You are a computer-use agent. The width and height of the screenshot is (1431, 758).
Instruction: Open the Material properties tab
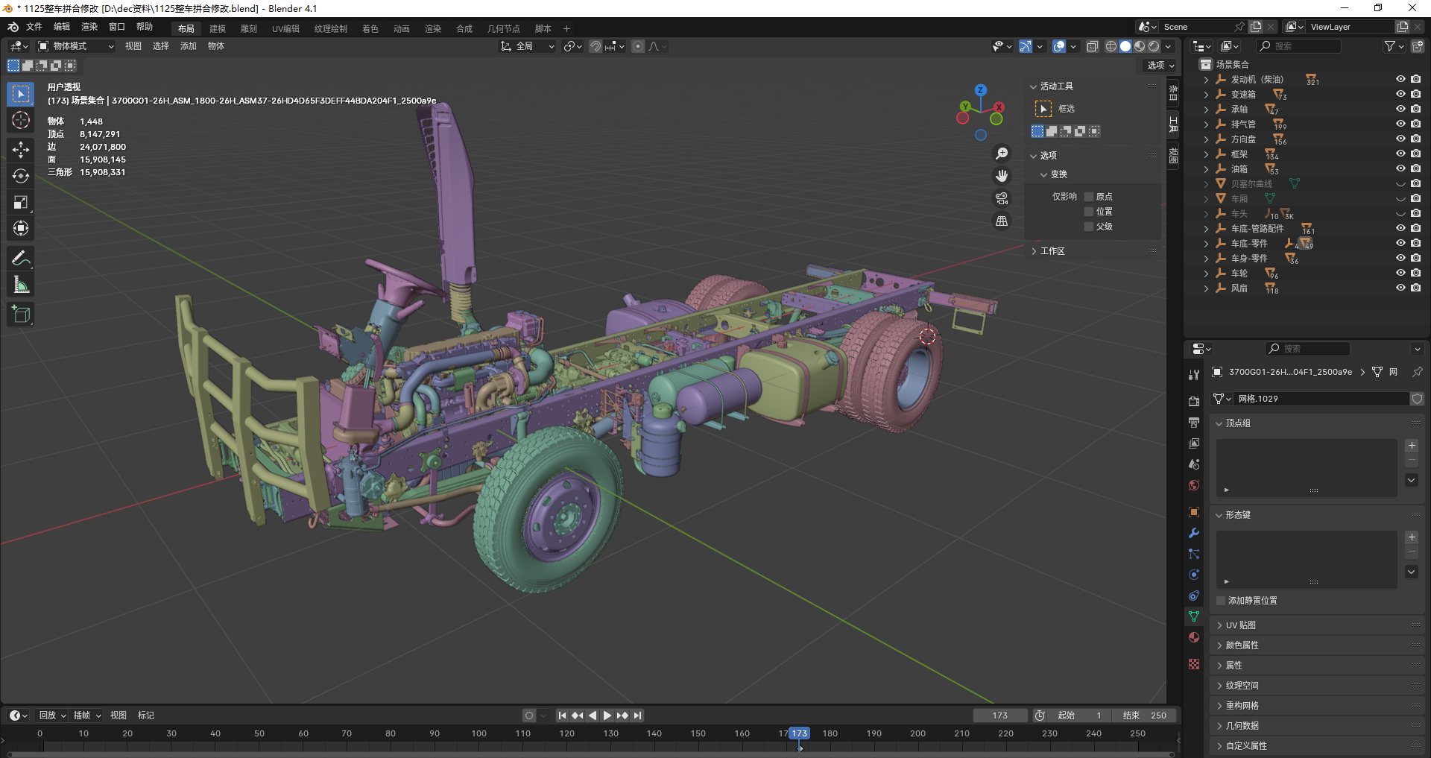pyautogui.click(x=1194, y=637)
